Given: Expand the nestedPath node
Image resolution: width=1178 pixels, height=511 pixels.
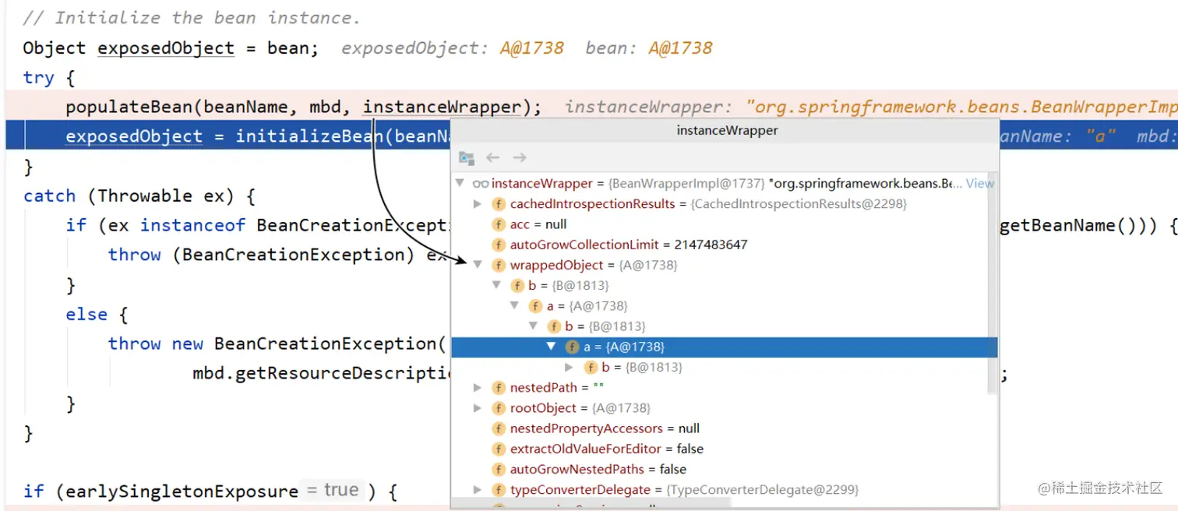Looking at the screenshot, I should point(478,388).
